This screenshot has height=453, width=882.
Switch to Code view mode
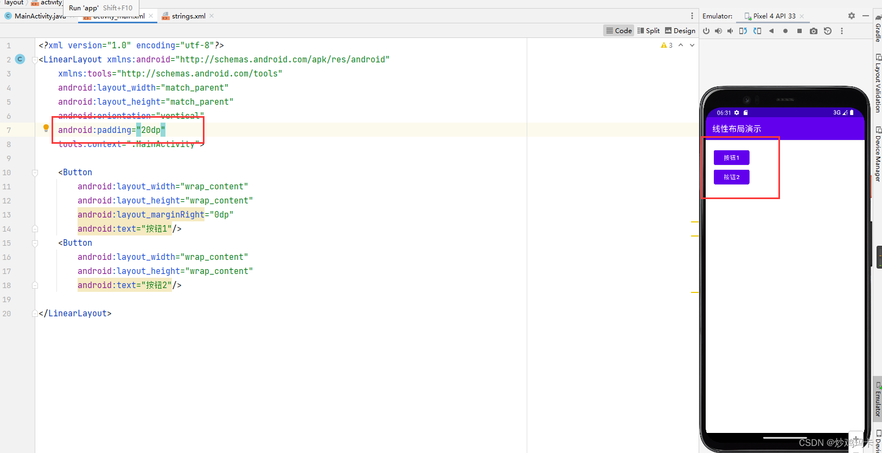619,31
